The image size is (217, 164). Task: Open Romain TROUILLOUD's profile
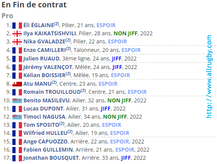[52, 92]
